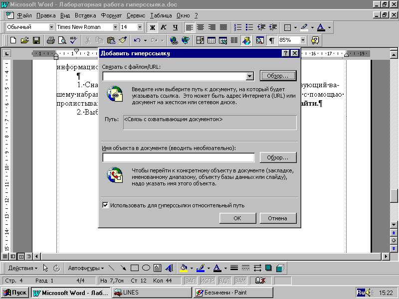The image size is (399, 299).
Task: Run the ABC spelling check icon
Action: pyautogui.click(x=73, y=40)
